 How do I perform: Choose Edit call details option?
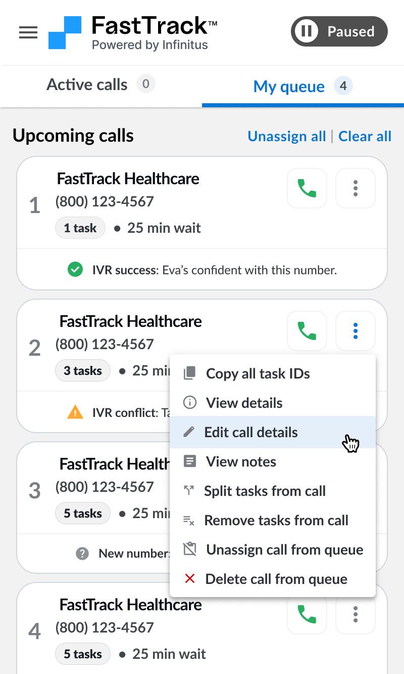click(273, 433)
